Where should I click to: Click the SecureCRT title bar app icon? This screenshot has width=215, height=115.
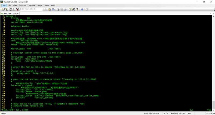pyautogui.click(x=2, y=2)
